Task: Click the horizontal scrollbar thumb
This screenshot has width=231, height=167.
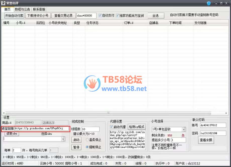Action: point(108,113)
